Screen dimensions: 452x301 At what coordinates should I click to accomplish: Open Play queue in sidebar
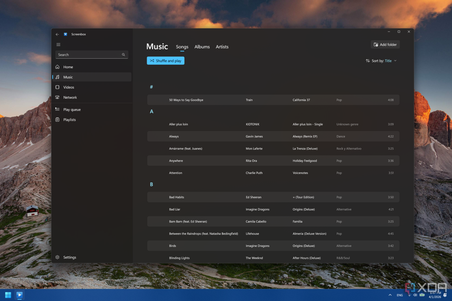[x=92, y=109]
